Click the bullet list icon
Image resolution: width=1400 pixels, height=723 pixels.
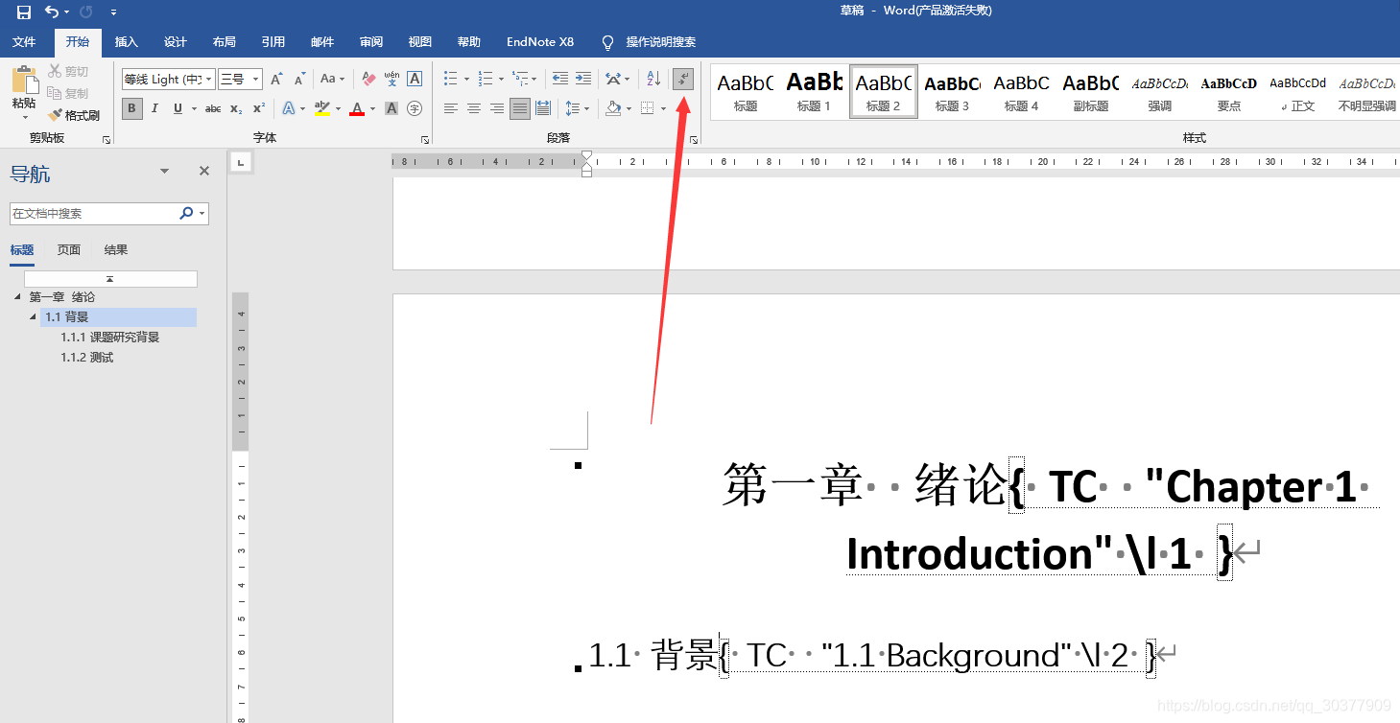pyautogui.click(x=450, y=79)
